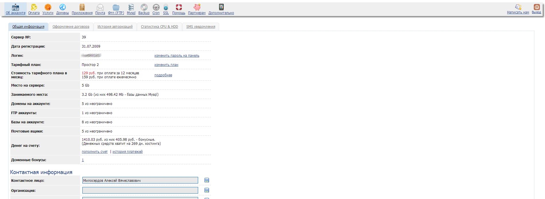This screenshot has height=199, width=545.
Task: Switch to Оформление договора tab
Action: (x=71, y=27)
